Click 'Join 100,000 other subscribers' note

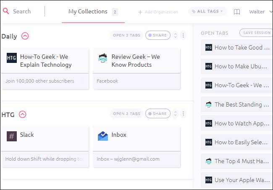click(40, 81)
